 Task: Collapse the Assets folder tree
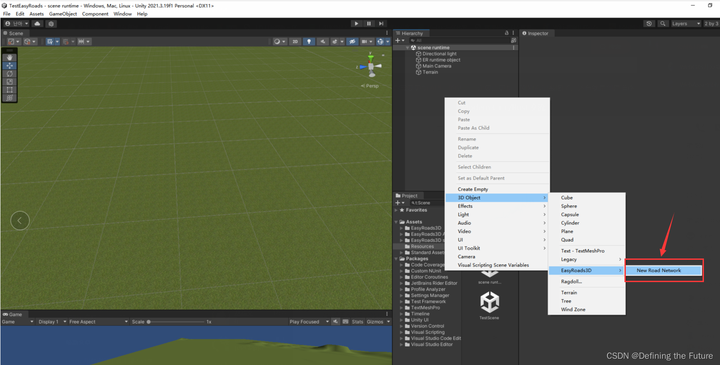click(396, 222)
